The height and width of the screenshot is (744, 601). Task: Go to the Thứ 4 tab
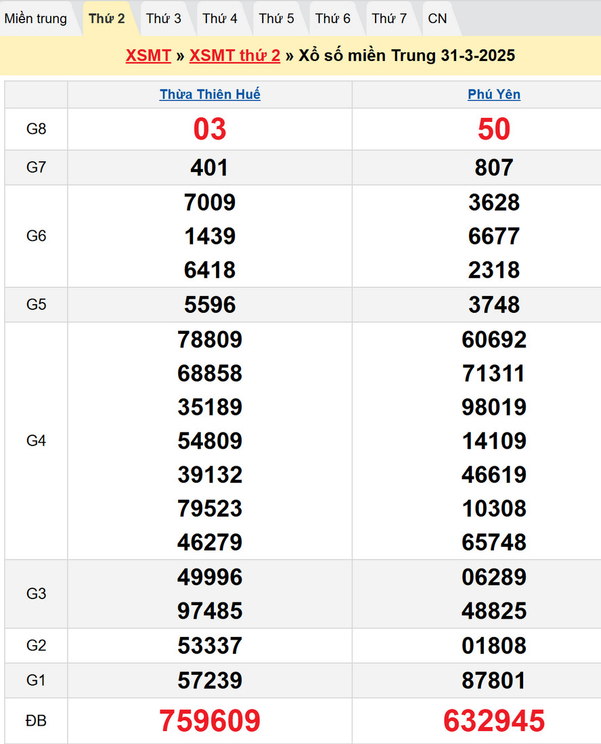pyautogui.click(x=220, y=18)
